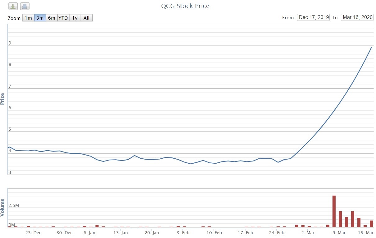Click the print chart icon
The width and height of the screenshot is (376, 238).
pyautogui.click(x=25, y=6)
